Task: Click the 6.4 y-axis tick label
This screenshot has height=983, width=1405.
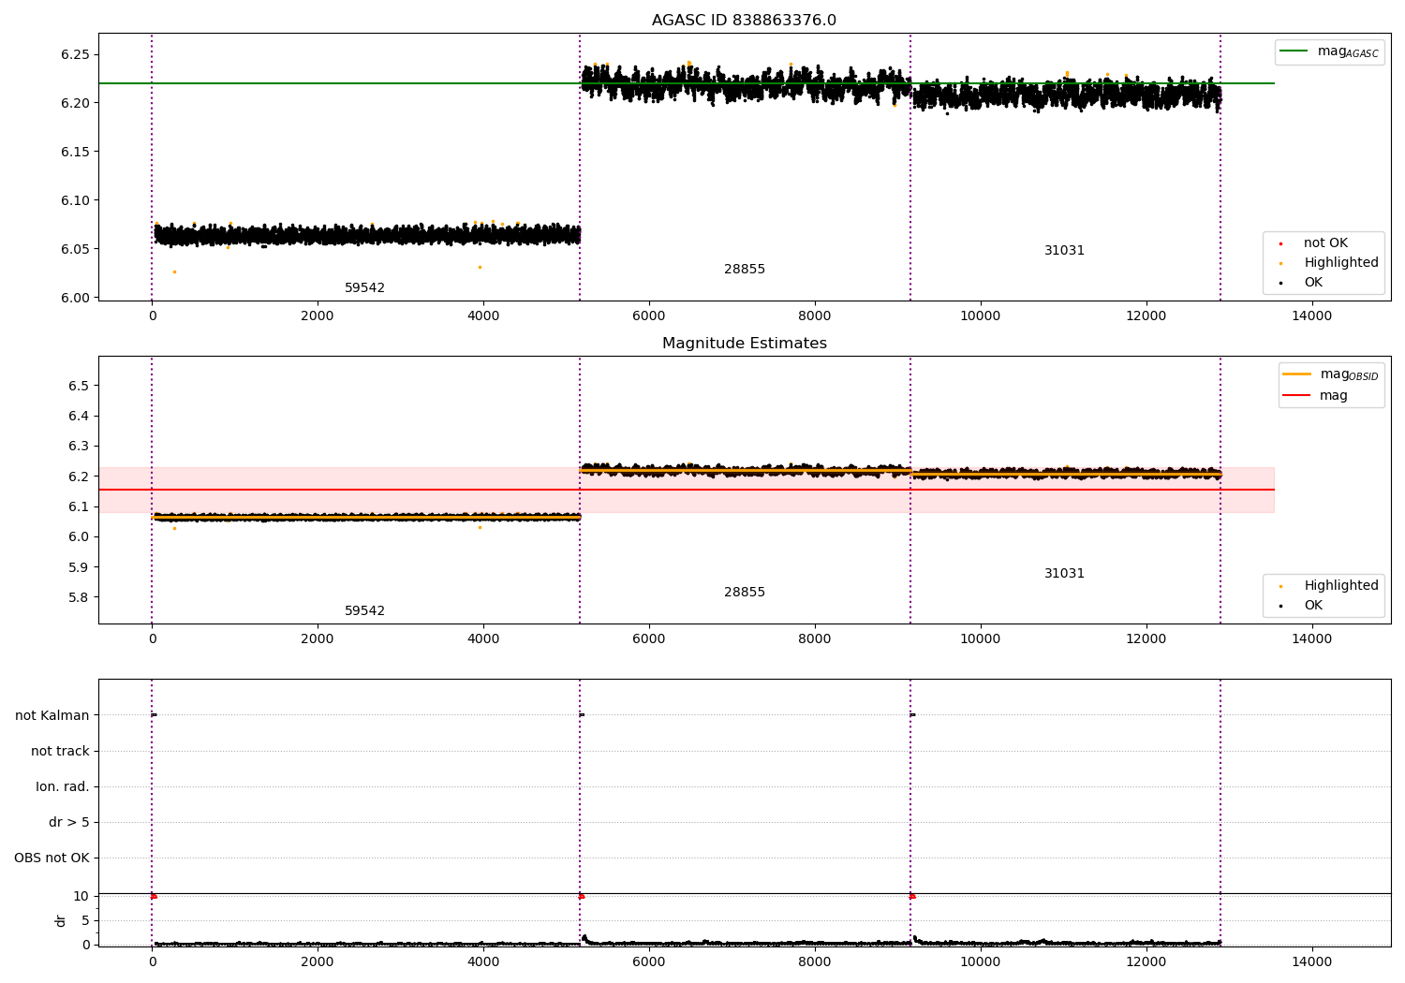Action: tap(79, 417)
